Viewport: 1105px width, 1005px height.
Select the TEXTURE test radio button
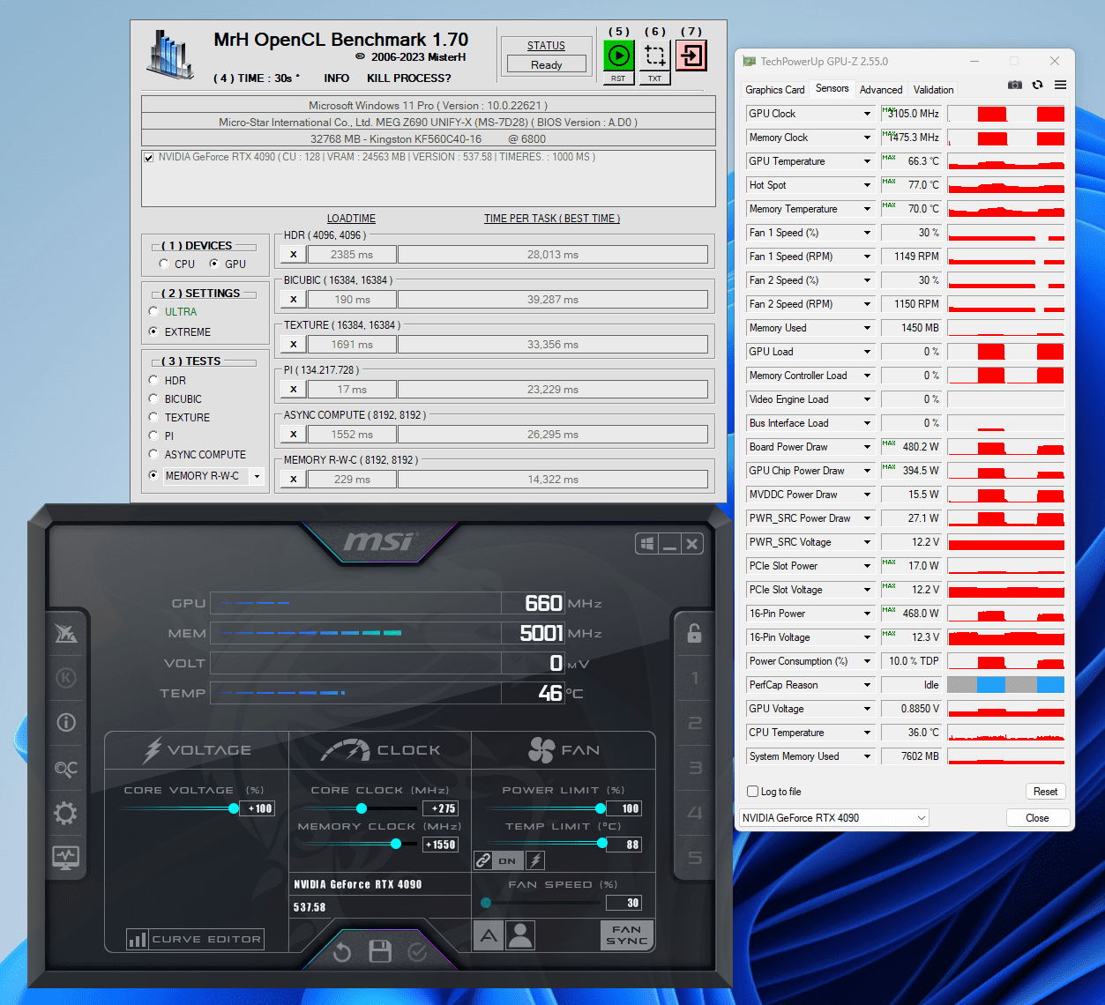coord(154,418)
